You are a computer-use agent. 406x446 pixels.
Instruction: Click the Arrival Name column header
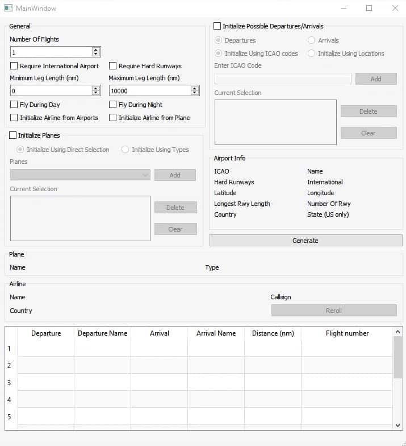pos(216,333)
